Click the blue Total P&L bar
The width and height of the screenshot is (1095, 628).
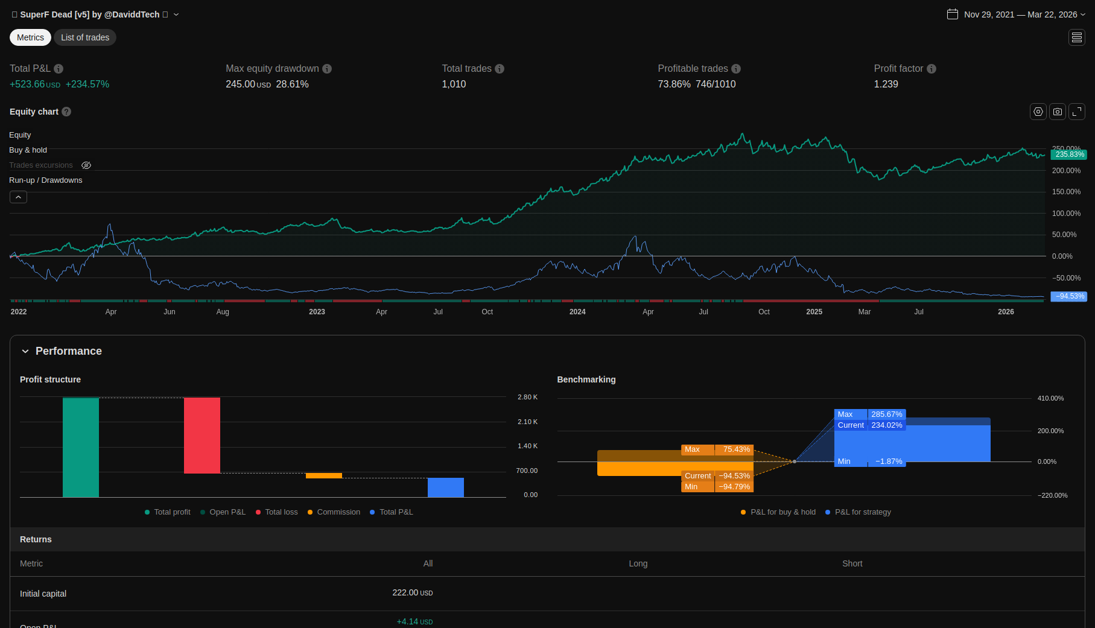pos(445,487)
